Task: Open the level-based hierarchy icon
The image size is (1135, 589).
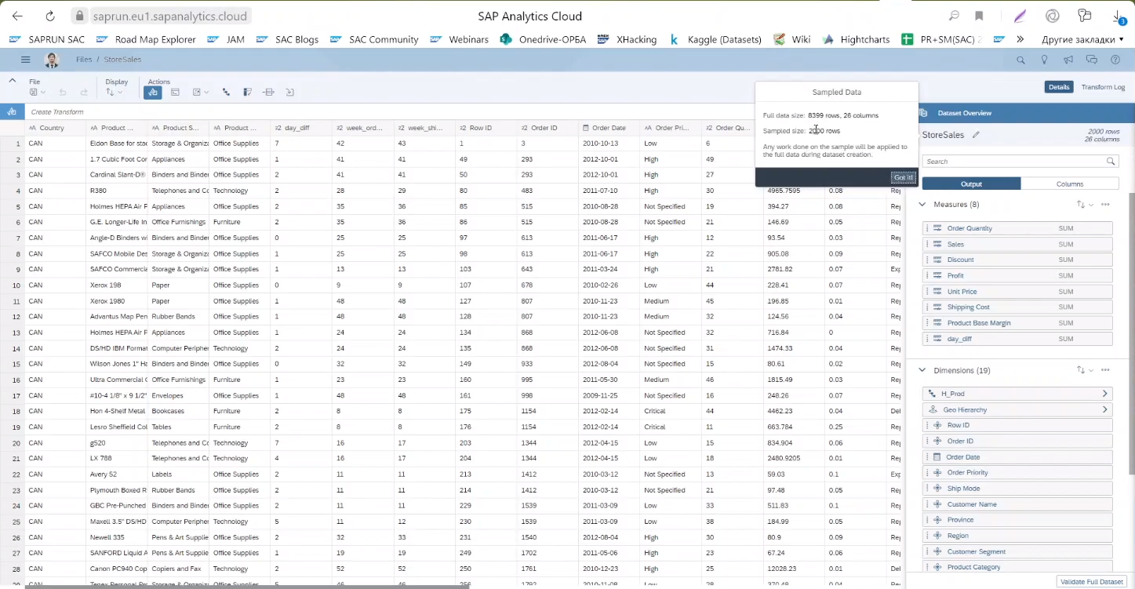Action: (x=227, y=93)
